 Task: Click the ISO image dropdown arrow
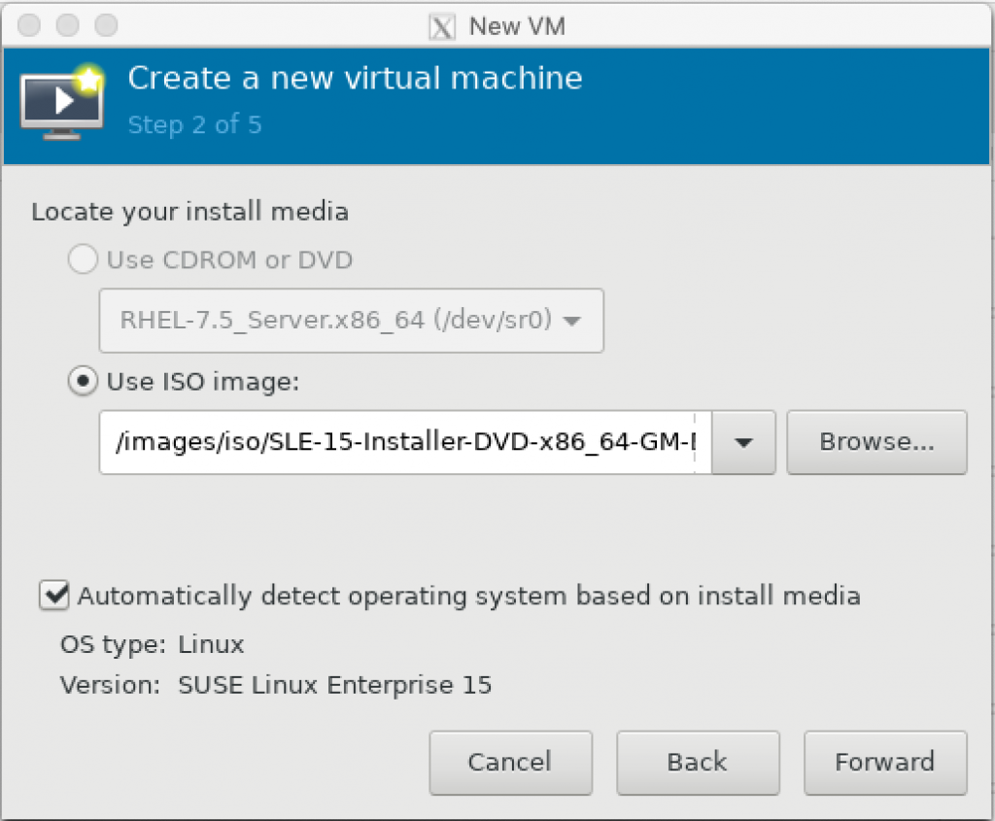(x=743, y=442)
